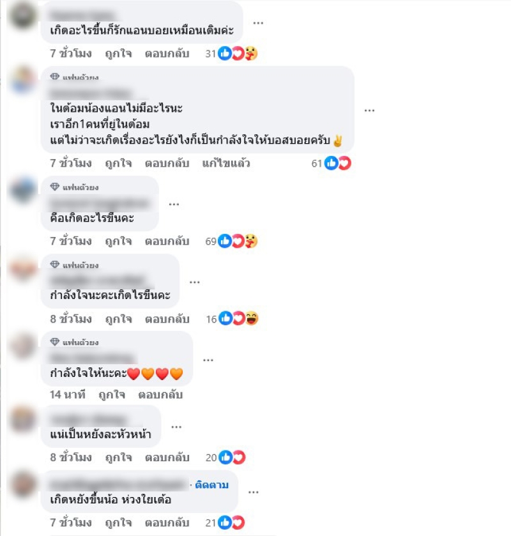This screenshot has height=536, width=511.
Task: Click the three-dot menu beside the 61-reaction comment
Action: click(369, 111)
